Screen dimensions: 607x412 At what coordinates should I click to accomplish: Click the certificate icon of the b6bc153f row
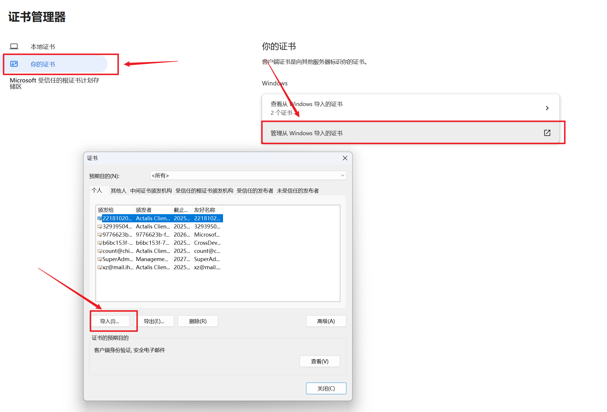[x=100, y=243]
